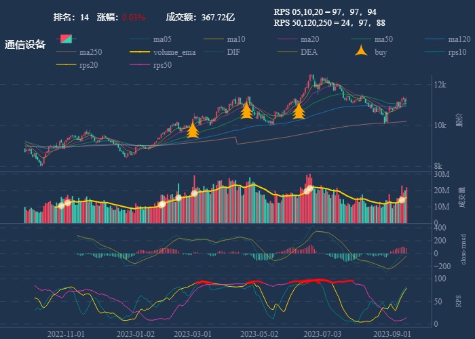Click the buy legend arrow icon
475x339 pixels.
tap(362, 52)
